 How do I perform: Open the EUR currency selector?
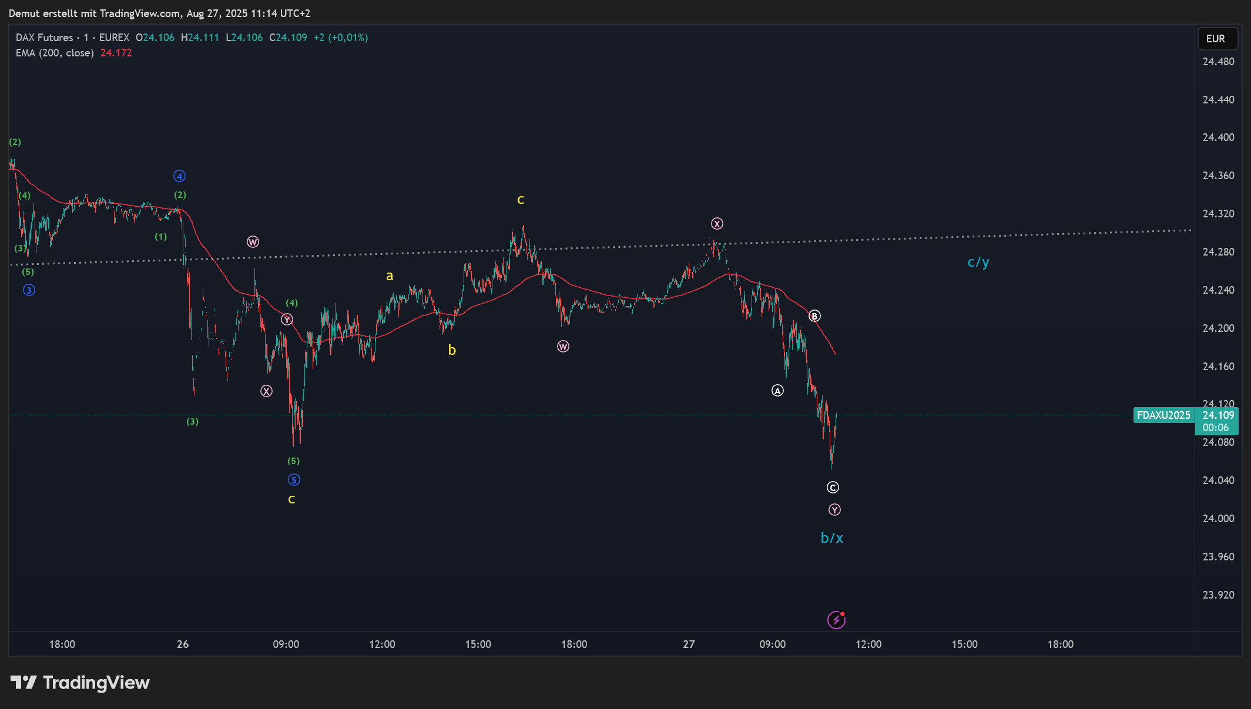1217,39
